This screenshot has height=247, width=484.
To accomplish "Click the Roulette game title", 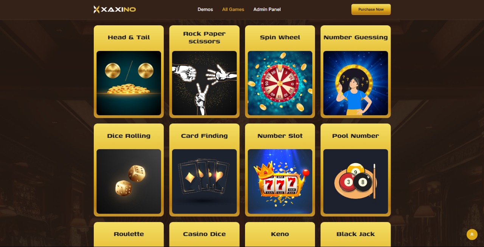I will (x=129, y=234).
